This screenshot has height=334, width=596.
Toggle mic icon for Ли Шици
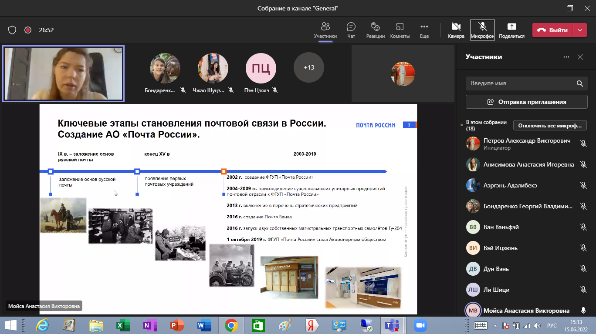(x=583, y=290)
